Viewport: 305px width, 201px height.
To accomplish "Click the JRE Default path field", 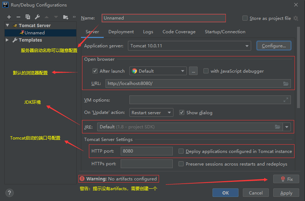I will point(190,127).
